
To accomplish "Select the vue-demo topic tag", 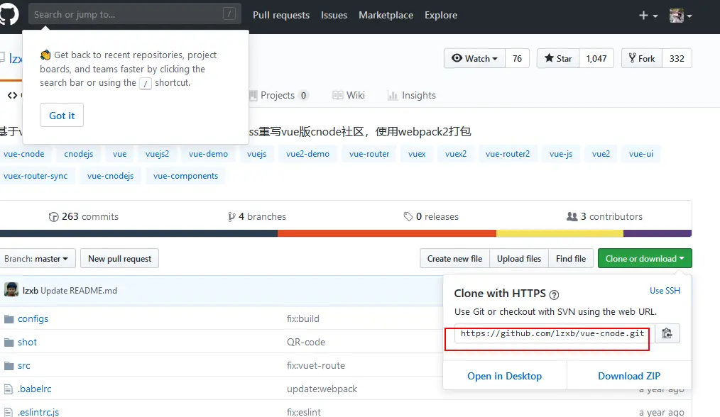I will pyautogui.click(x=208, y=154).
